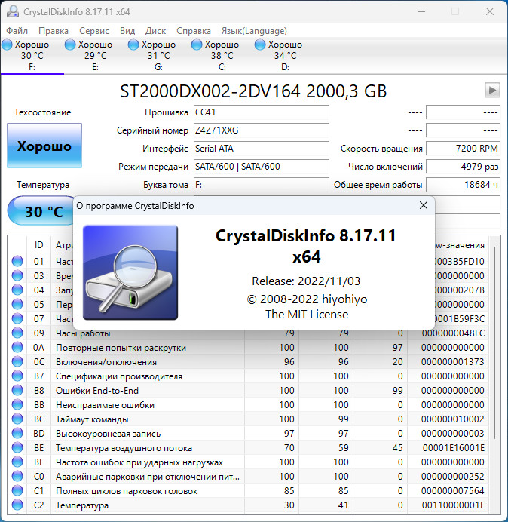Click the status orb for attribute BD
The image size is (508, 522).
17,433
